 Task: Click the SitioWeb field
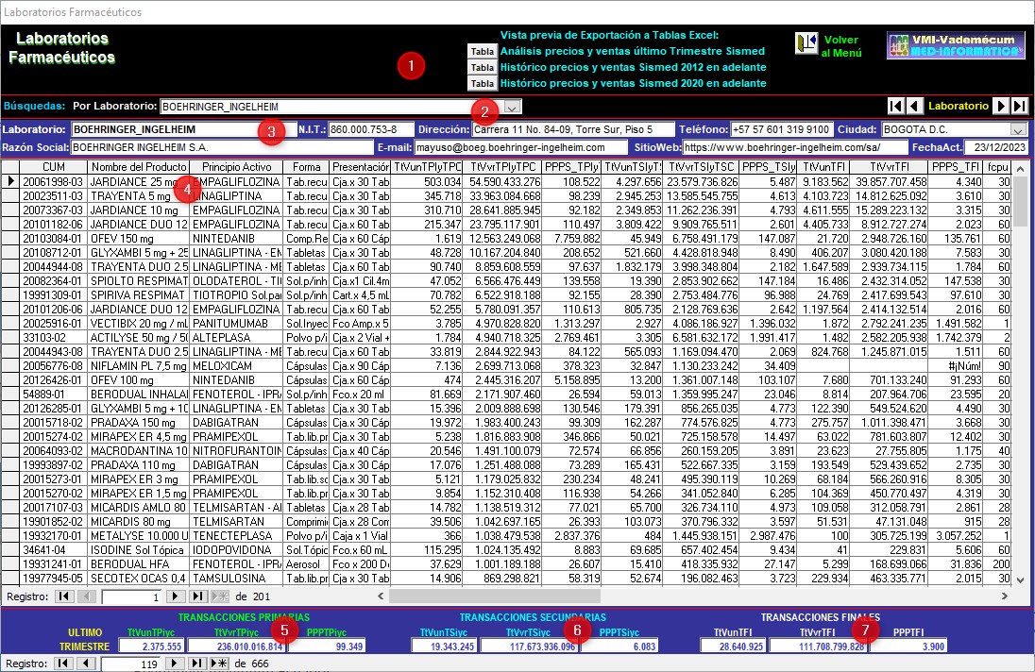pyautogui.click(x=795, y=148)
